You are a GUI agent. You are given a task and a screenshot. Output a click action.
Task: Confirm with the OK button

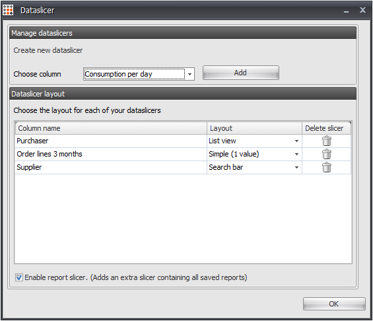334,304
